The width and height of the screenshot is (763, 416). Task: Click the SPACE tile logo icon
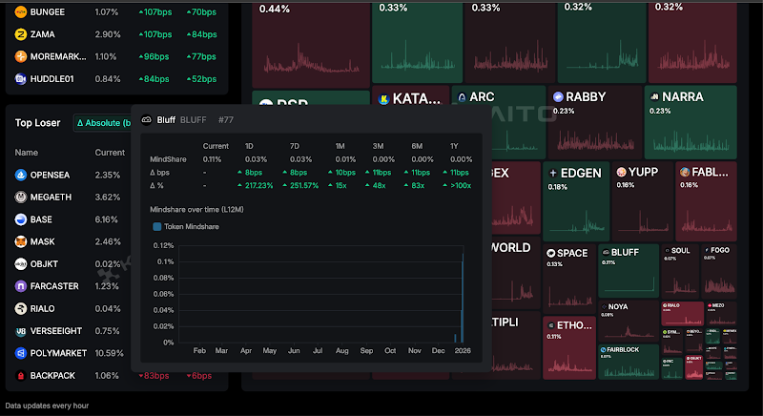(551, 253)
